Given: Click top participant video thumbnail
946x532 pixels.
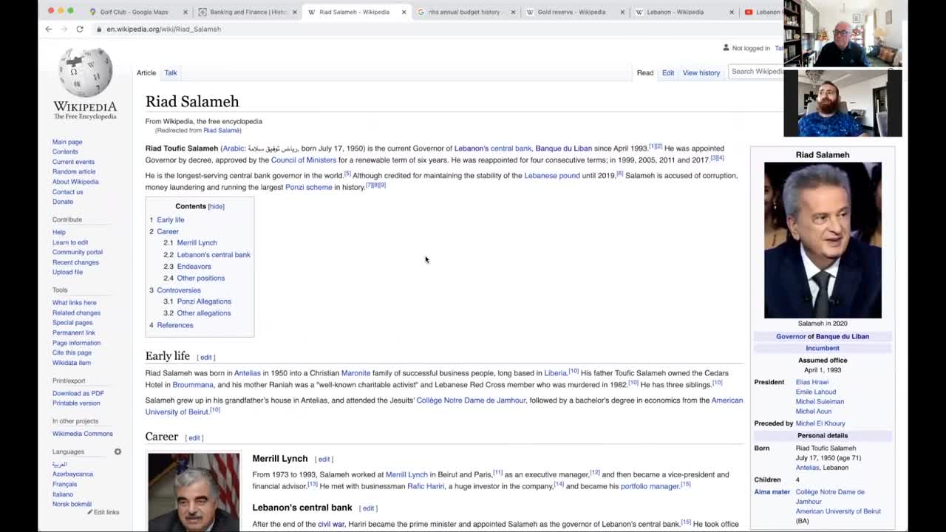Looking at the screenshot, I should click(843, 35).
